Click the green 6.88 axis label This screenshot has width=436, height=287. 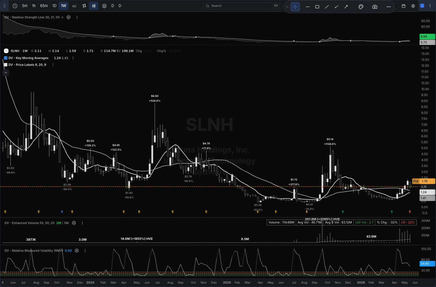(427, 36)
